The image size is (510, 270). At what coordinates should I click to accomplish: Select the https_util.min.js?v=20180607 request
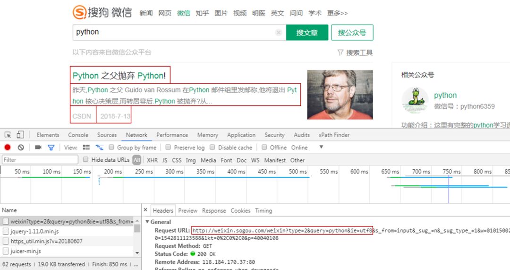point(68,241)
